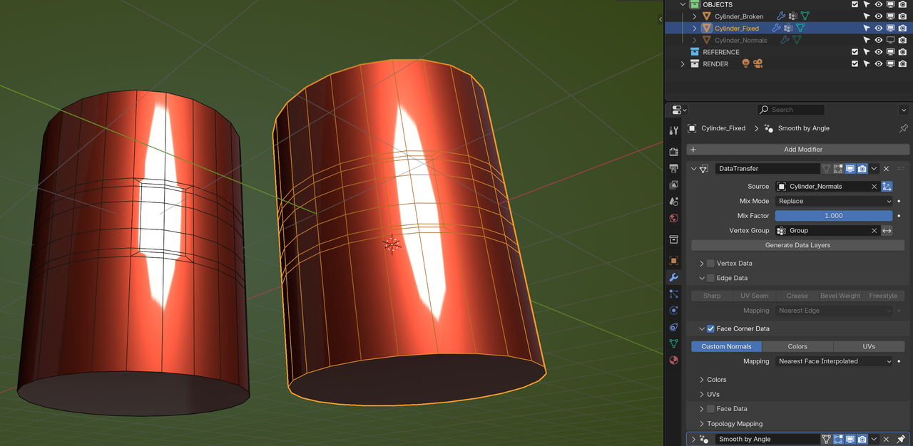This screenshot has height=446, width=913.
Task: Open the Object Constraints properties tab
Action: pos(673,327)
